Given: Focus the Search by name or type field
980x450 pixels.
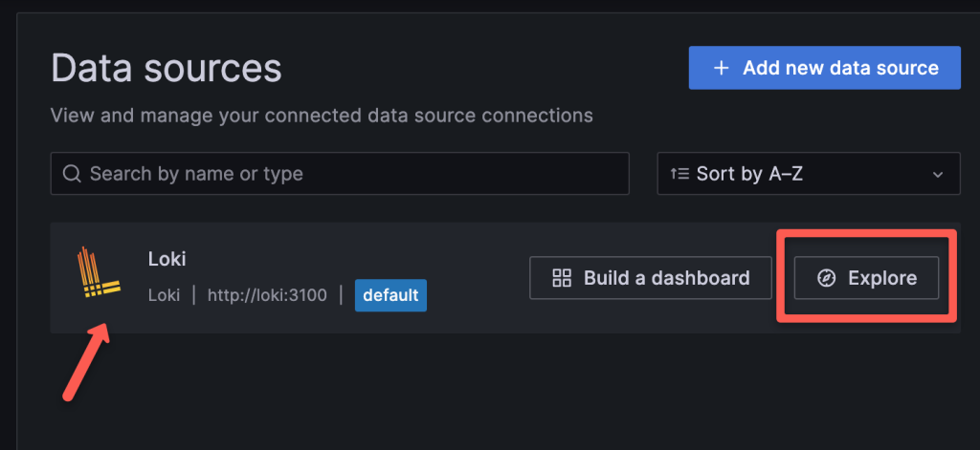Looking at the screenshot, I should [x=345, y=174].
